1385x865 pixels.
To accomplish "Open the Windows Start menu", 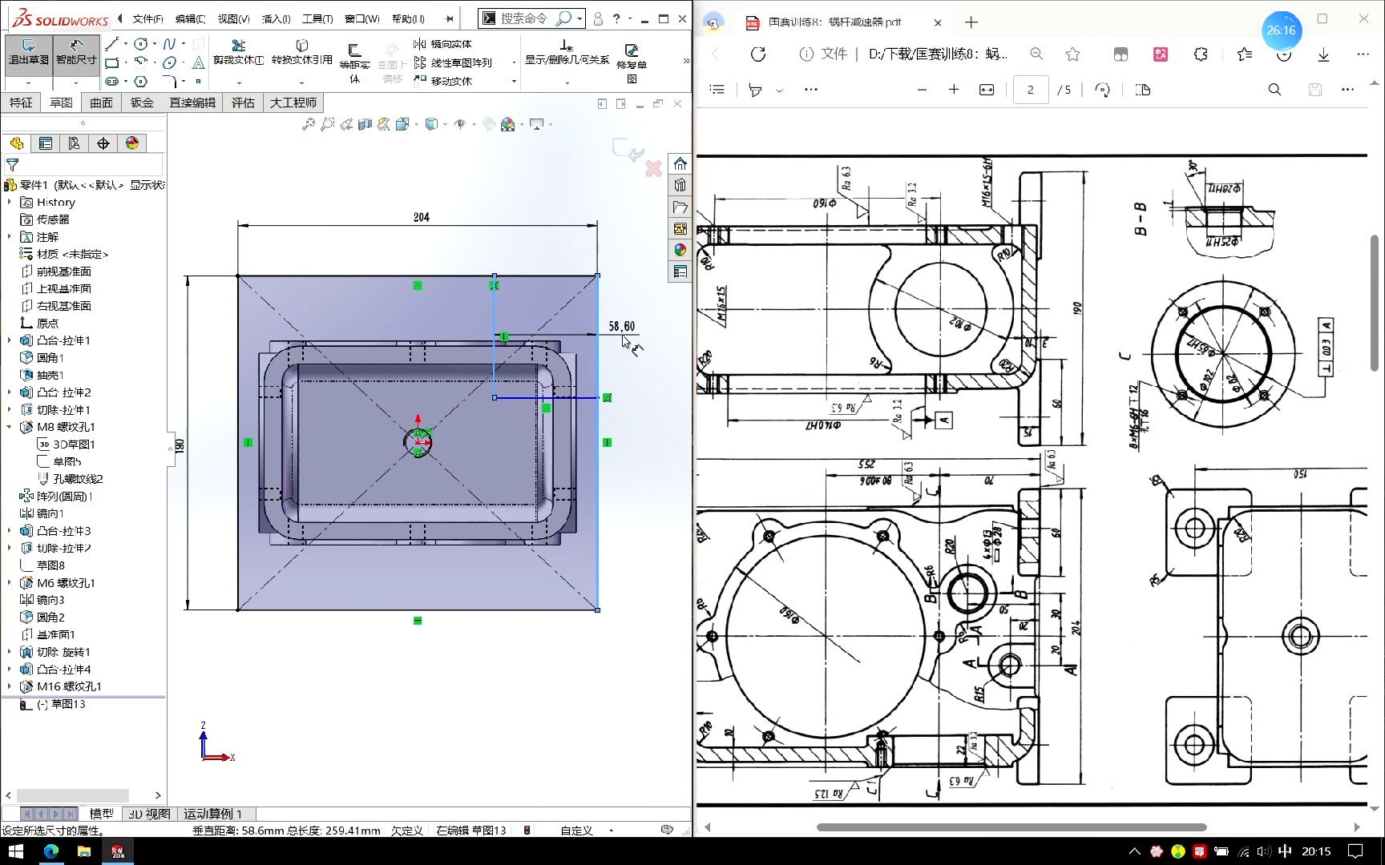I will click(16, 851).
